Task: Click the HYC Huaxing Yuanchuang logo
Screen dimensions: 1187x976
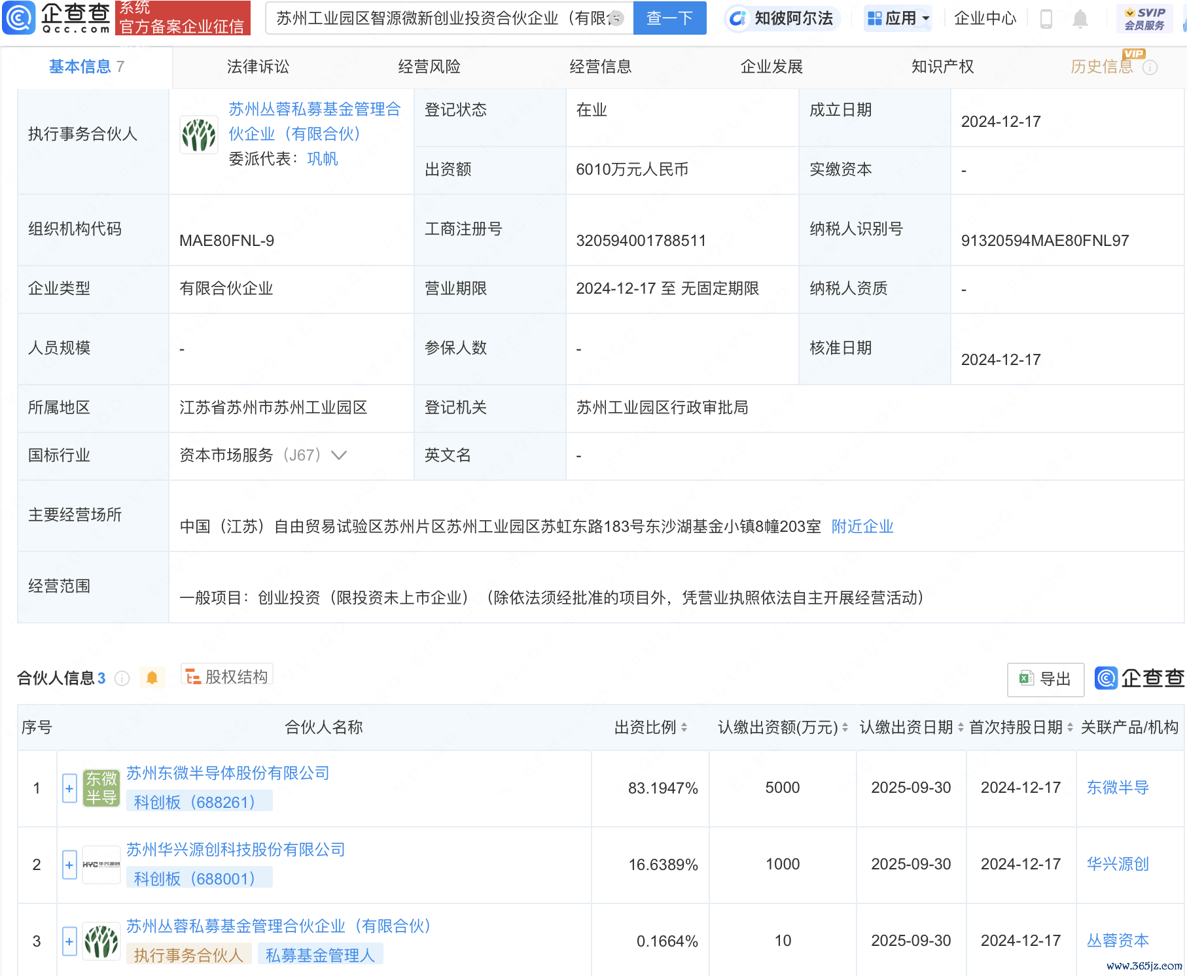Action: click(101, 865)
